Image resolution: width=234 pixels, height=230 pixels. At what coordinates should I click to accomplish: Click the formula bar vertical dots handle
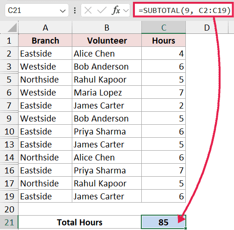pyautogui.click(x=75, y=11)
